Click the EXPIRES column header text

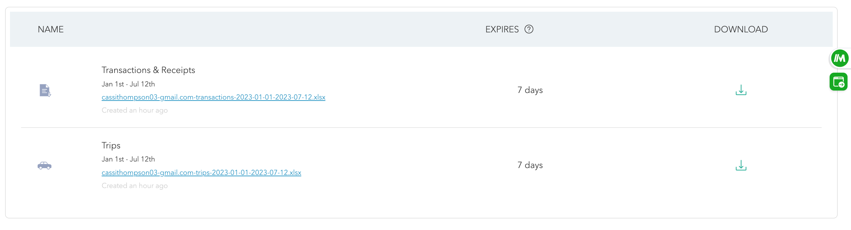pyautogui.click(x=502, y=29)
